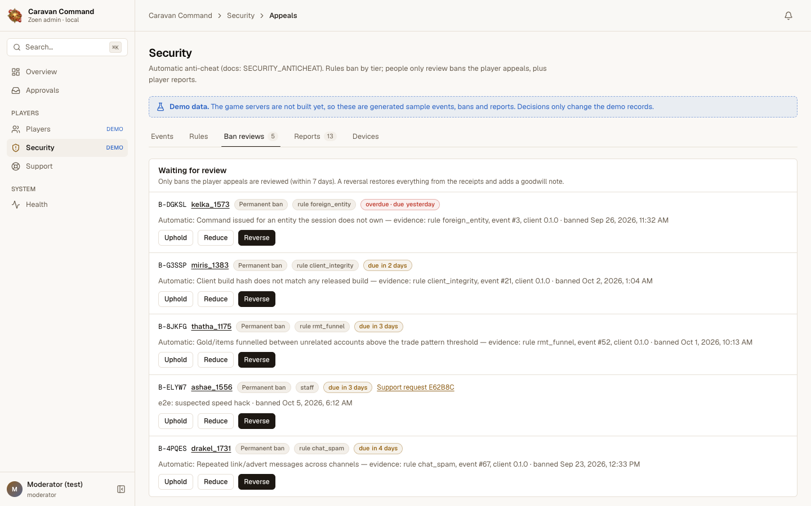Click the Demo data flask icon
This screenshot has height=506, width=811.
click(161, 107)
